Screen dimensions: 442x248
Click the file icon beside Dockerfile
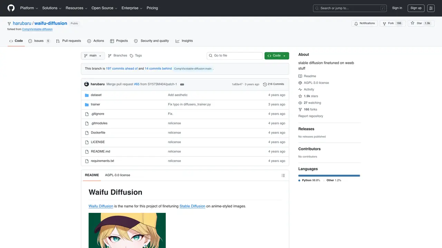coord(87,133)
